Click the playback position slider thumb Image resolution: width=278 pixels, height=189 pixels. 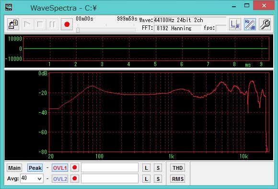click(78, 30)
